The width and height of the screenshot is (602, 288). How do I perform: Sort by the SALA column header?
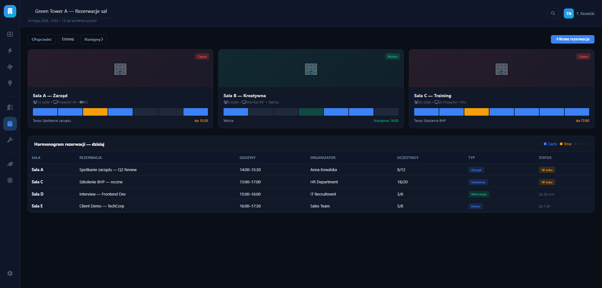coord(36,158)
